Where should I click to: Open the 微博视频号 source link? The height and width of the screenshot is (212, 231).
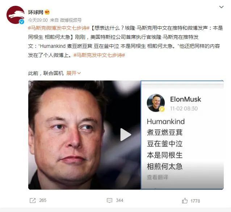(x=71, y=20)
